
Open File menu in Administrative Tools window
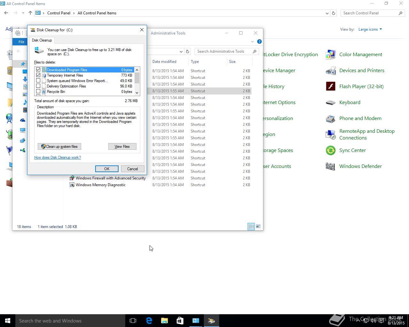21,42
